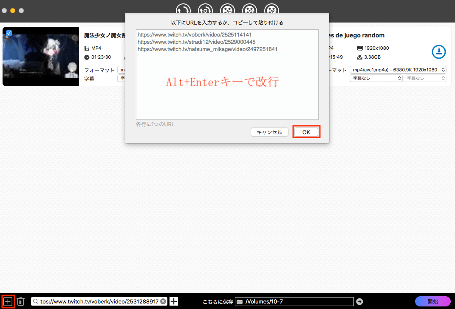
Task: Open the greyed-out 字幕なし dropdown
Action: click(425, 78)
